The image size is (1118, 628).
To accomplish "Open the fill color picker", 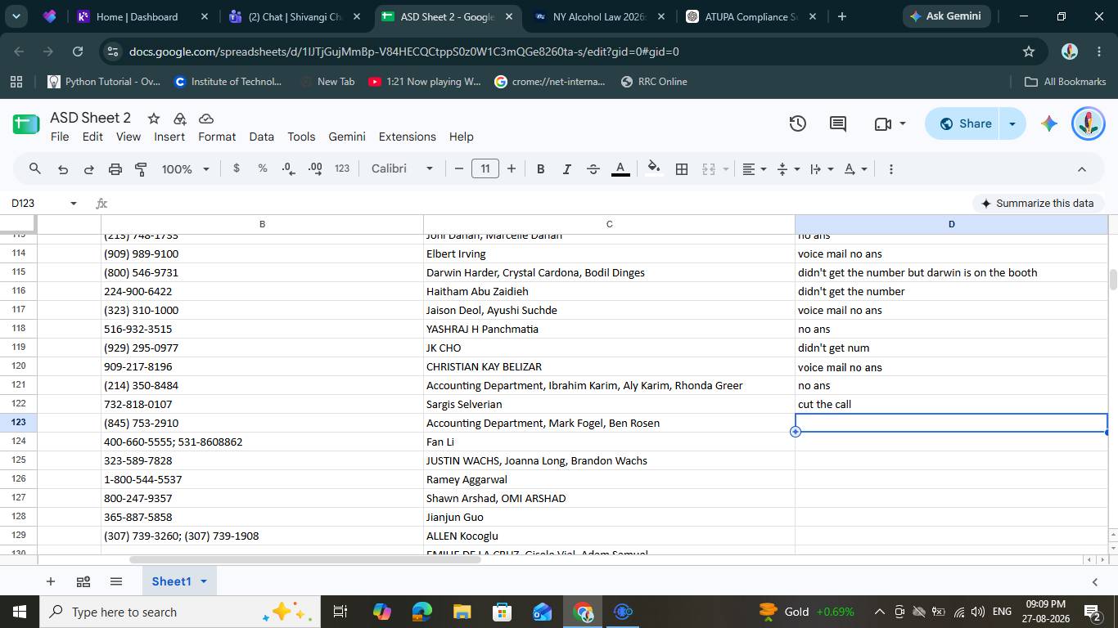I will pos(653,169).
